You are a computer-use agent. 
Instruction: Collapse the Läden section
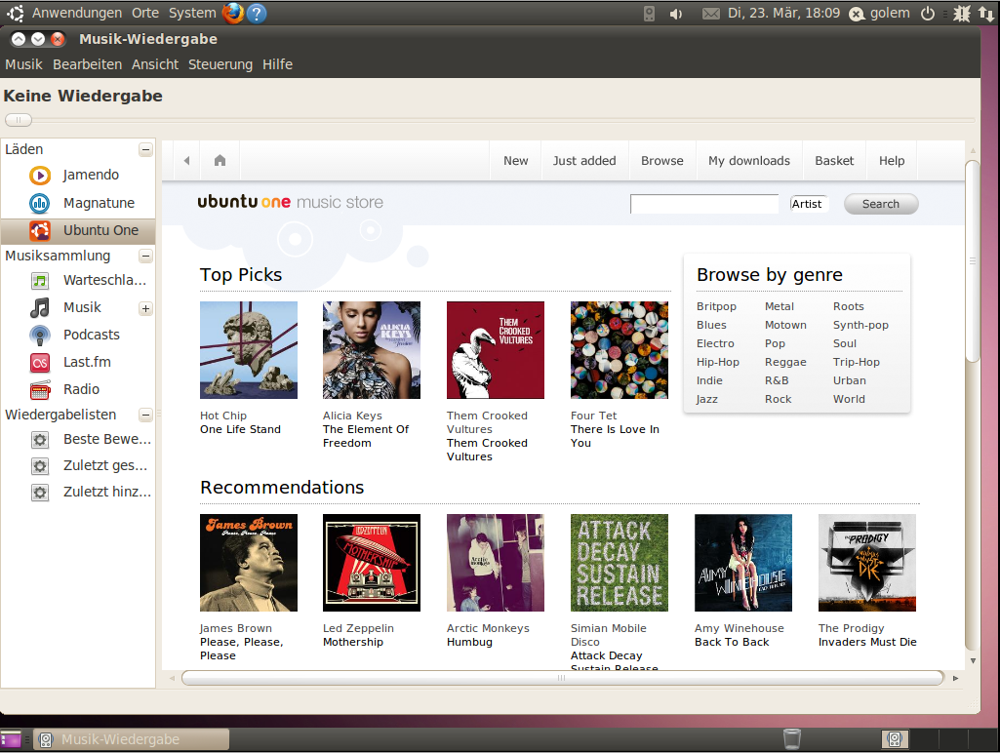point(145,148)
